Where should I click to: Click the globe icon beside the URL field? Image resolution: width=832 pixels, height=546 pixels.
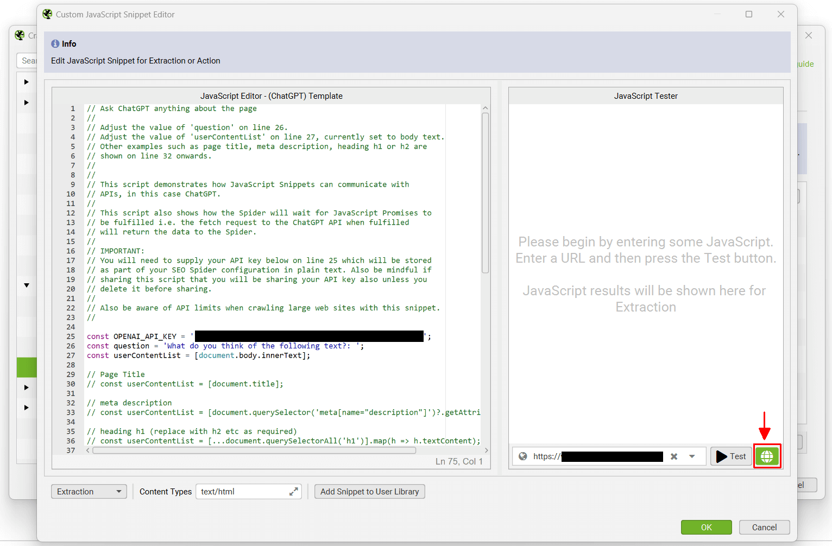[x=523, y=456]
